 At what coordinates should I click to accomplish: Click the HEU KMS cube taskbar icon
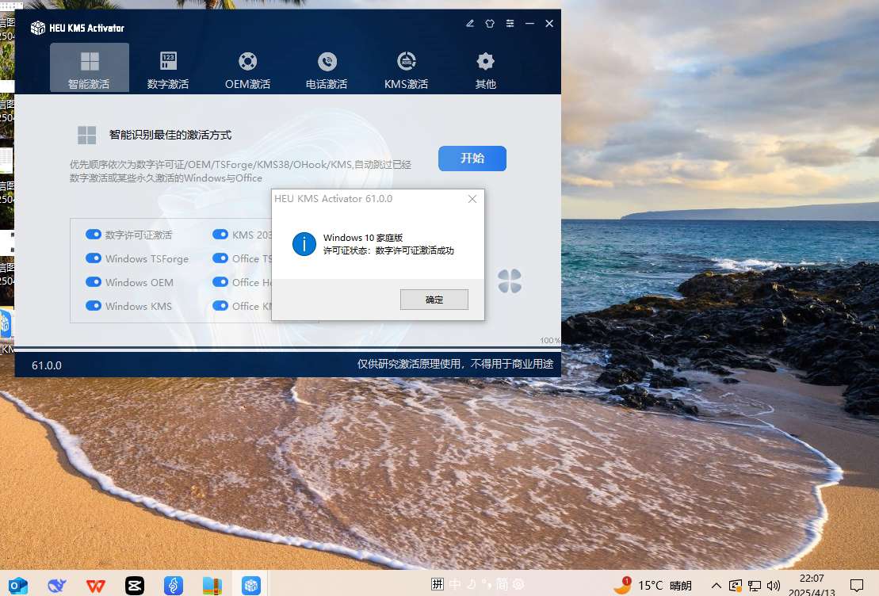251,586
